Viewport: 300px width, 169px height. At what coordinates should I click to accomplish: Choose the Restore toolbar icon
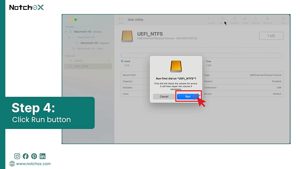(255, 20)
